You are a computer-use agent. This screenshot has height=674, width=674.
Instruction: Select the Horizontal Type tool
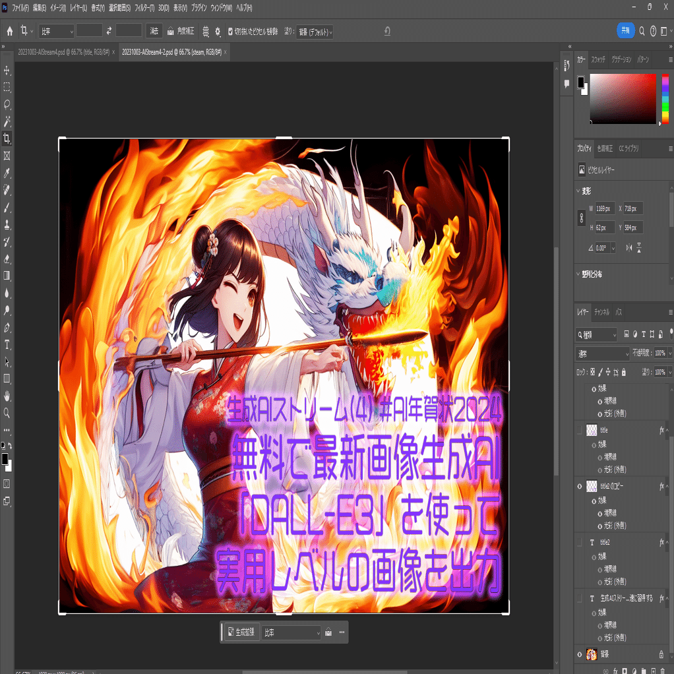(7, 344)
